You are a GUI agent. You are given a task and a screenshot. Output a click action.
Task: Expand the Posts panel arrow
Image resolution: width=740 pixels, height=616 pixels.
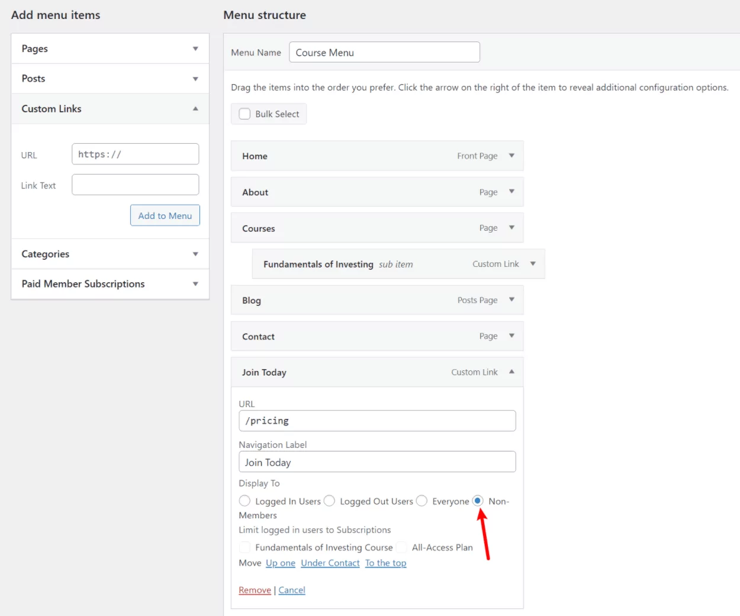[195, 79]
